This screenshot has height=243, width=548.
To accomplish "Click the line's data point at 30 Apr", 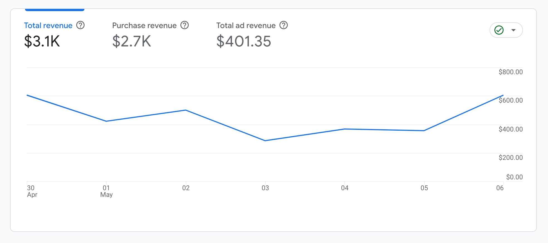I will click(x=27, y=95).
